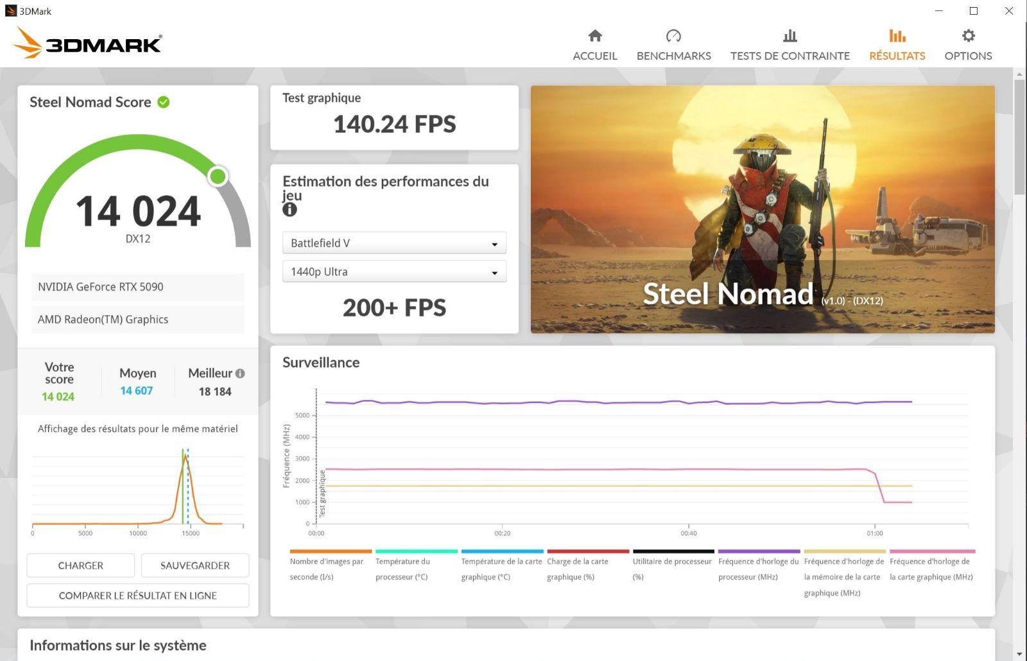Open the Options gear icon
Viewport: 1027px width, 661px height.
coord(968,36)
